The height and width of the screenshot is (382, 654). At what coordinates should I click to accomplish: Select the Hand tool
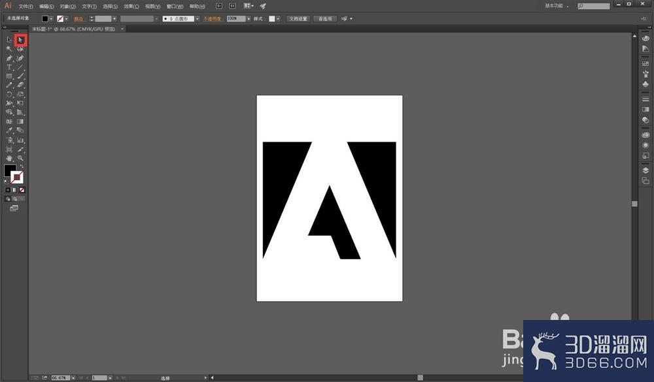pyautogui.click(x=9, y=158)
